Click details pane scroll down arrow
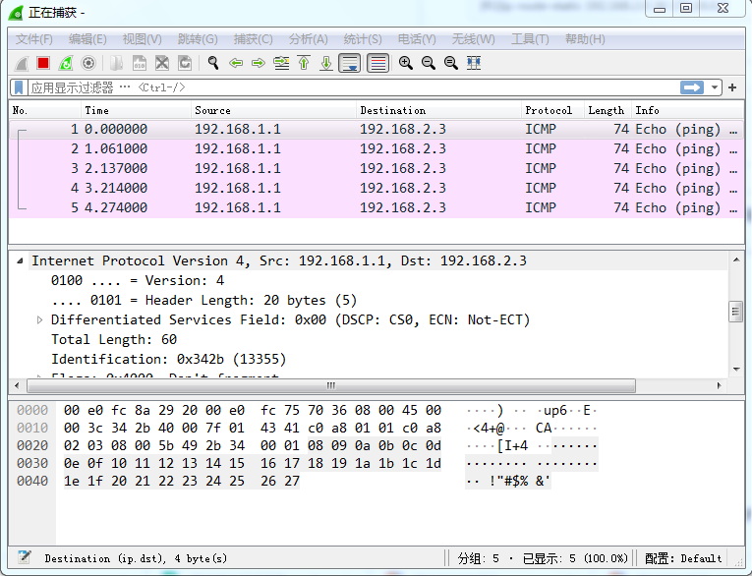The height and width of the screenshot is (576, 752). tap(736, 370)
